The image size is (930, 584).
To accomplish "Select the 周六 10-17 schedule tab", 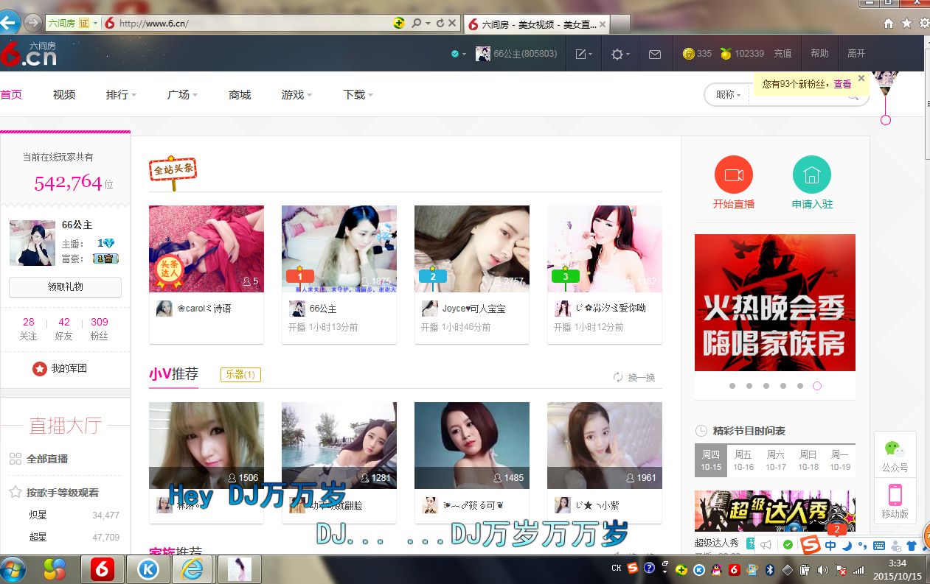I will point(776,460).
